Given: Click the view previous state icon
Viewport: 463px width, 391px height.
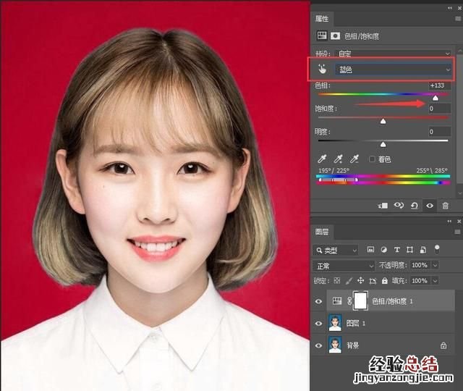Looking at the screenshot, I should [x=398, y=206].
